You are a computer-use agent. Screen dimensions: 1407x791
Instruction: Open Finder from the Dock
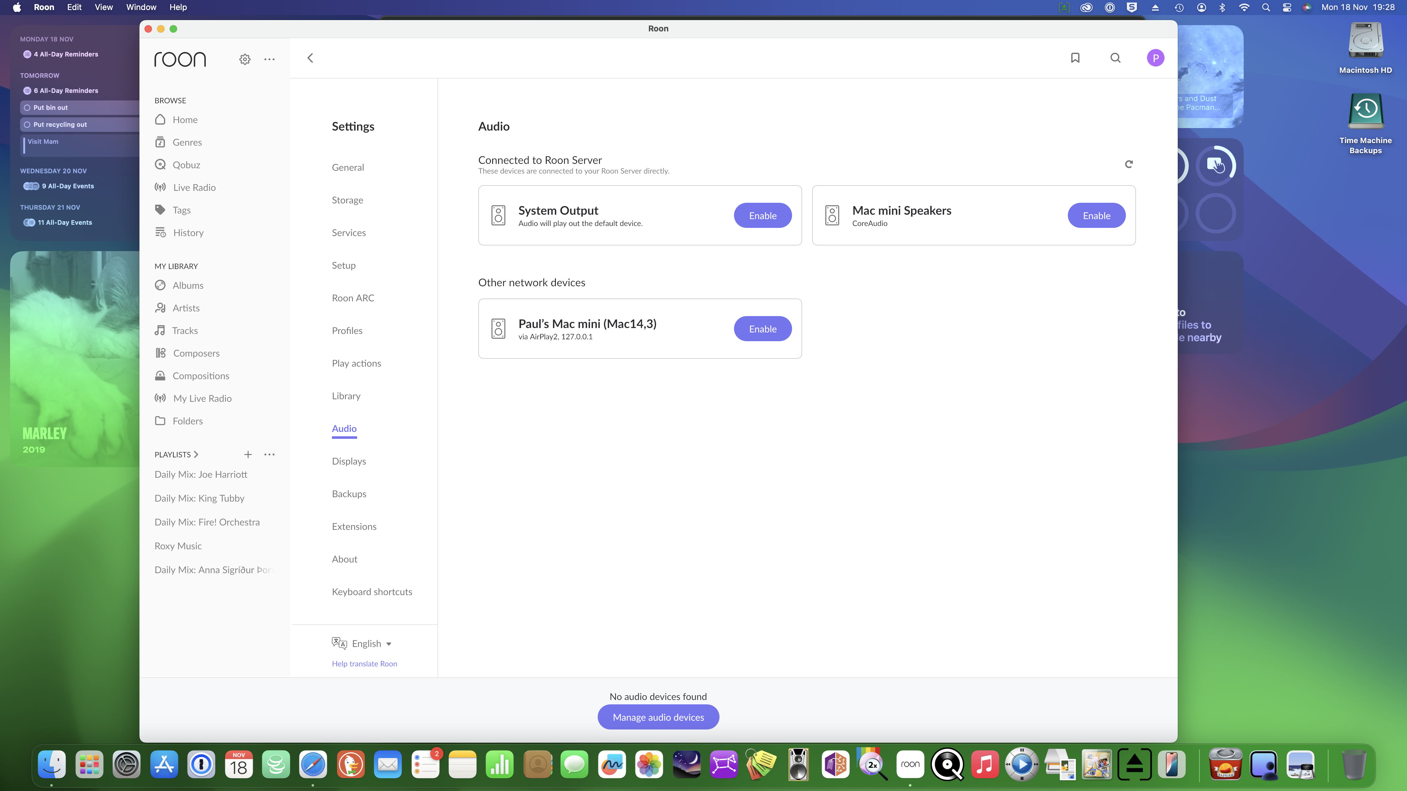click(52, 764)
